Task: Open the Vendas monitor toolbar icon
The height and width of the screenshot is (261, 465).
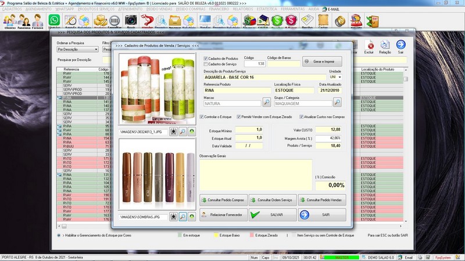Action: pyautogui.click(x=205, y=21)
